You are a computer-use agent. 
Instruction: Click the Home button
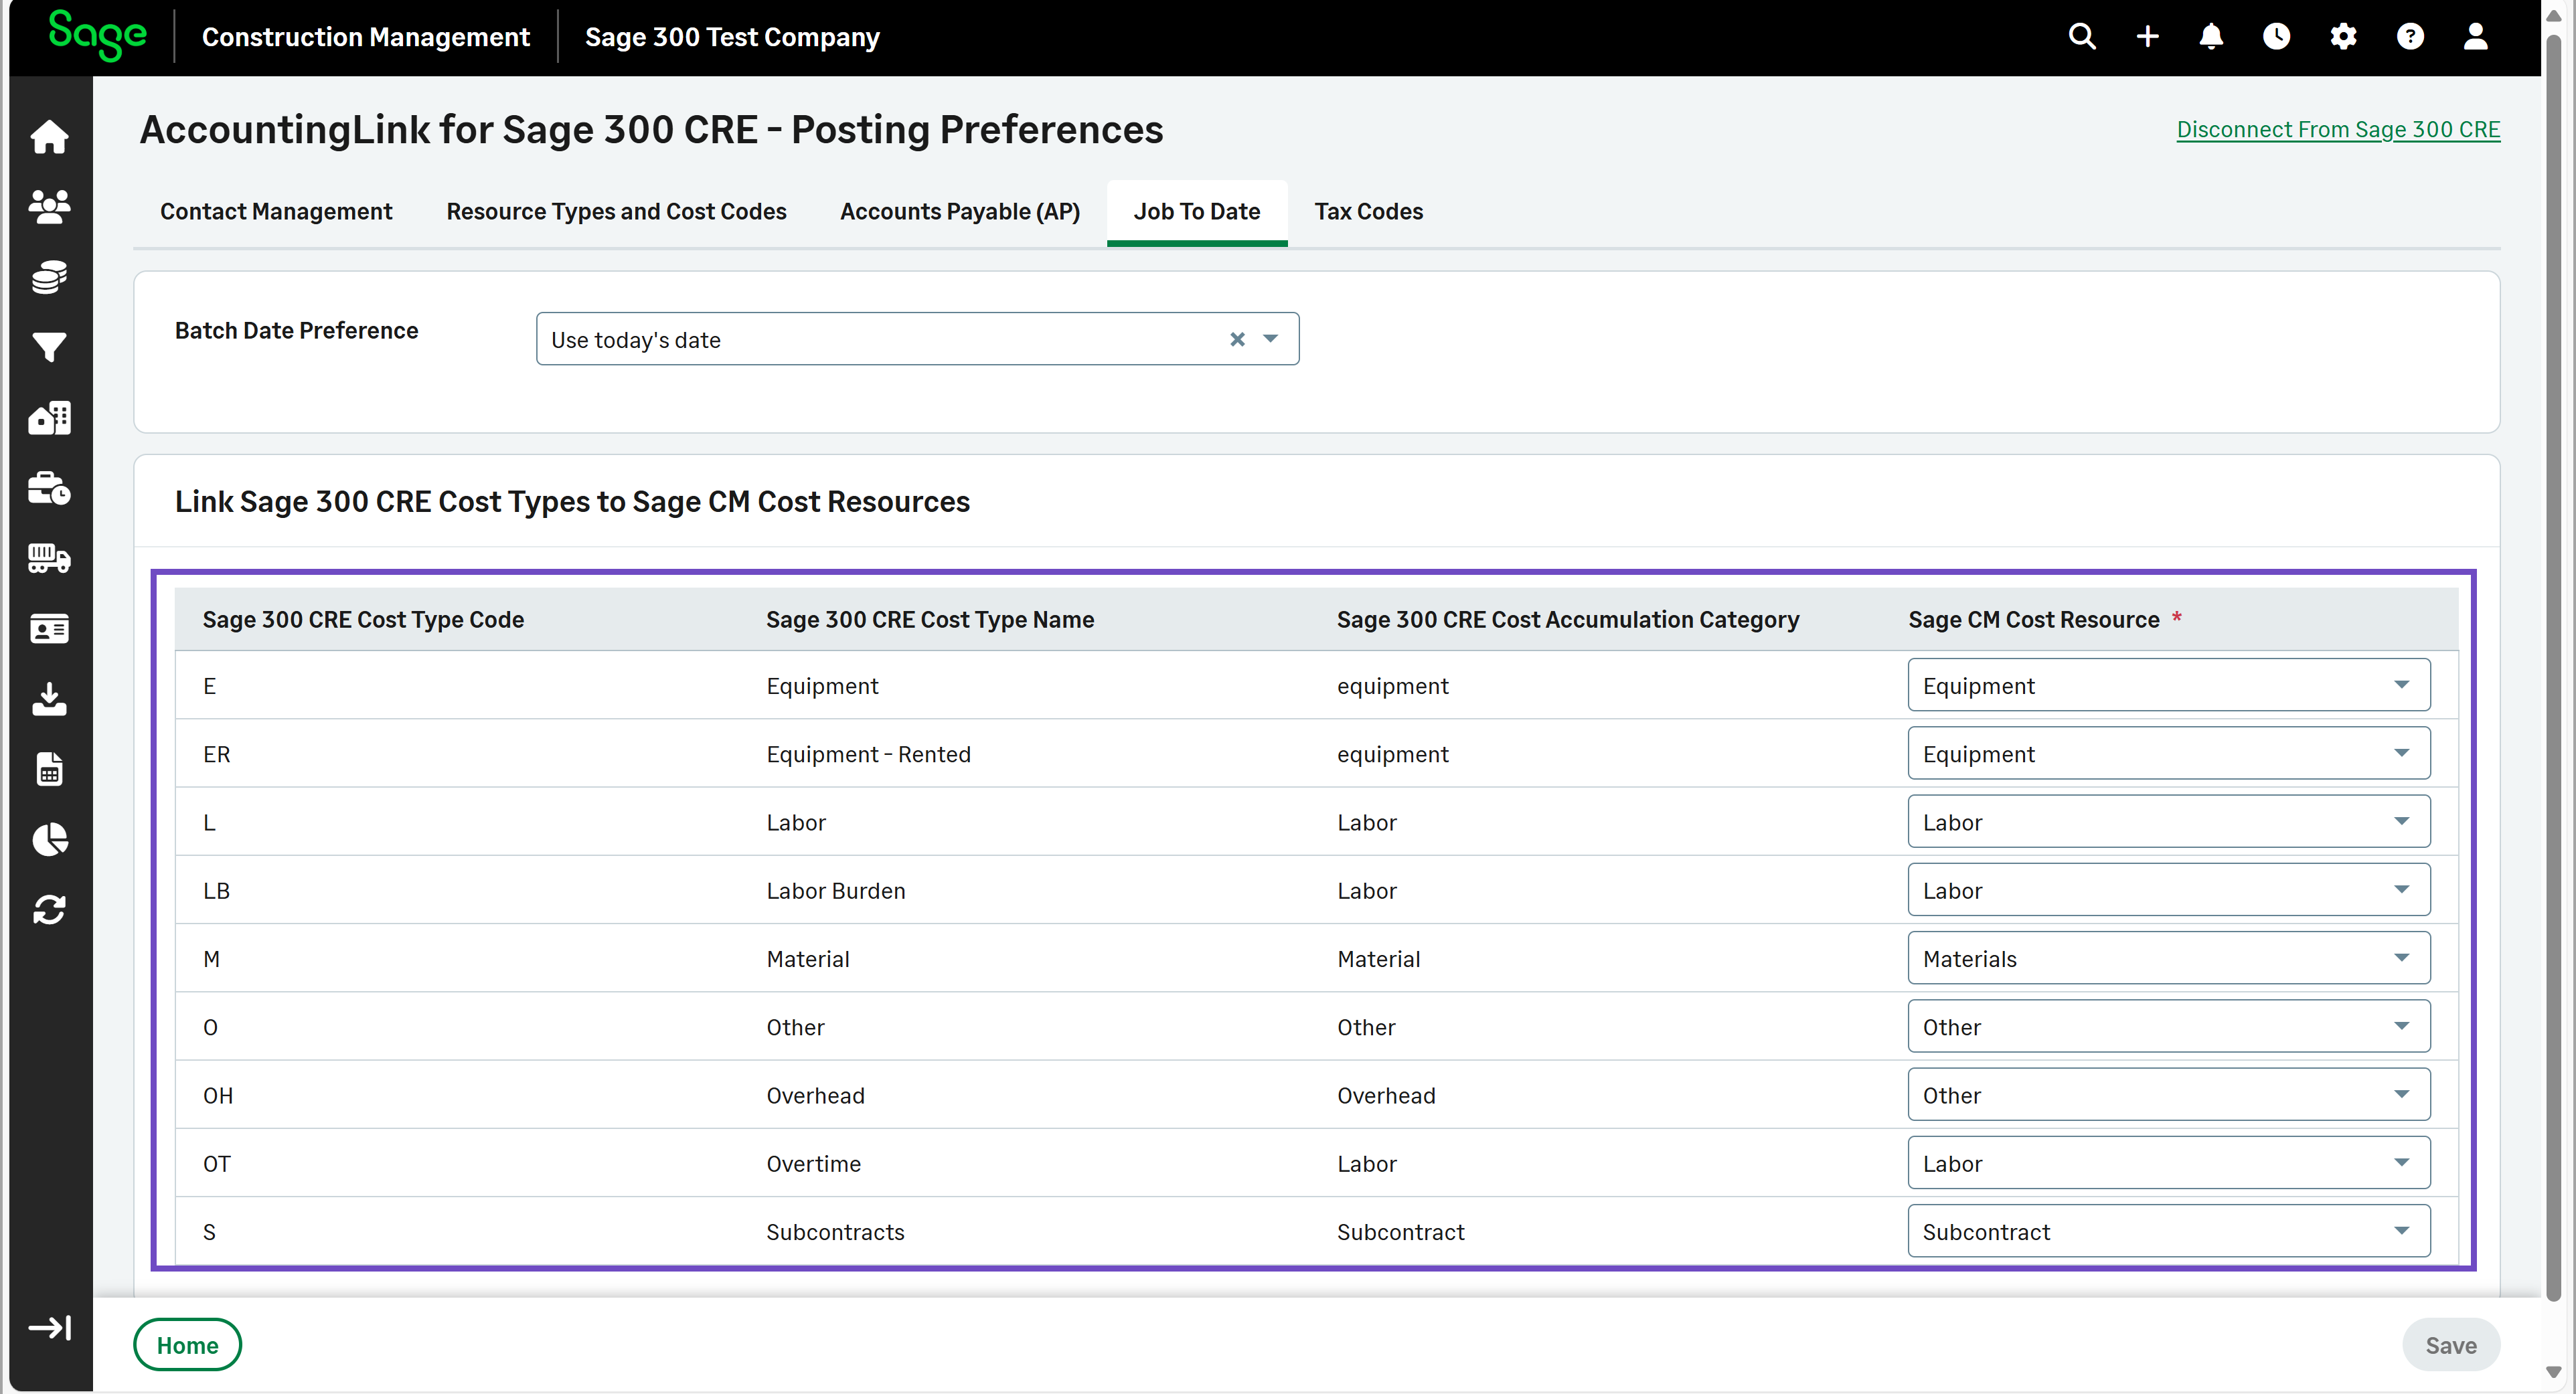click(x=187, y=1345)
